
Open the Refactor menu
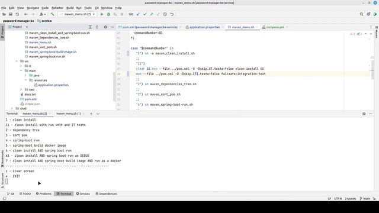pyautogui.click(x=57, y=8)
